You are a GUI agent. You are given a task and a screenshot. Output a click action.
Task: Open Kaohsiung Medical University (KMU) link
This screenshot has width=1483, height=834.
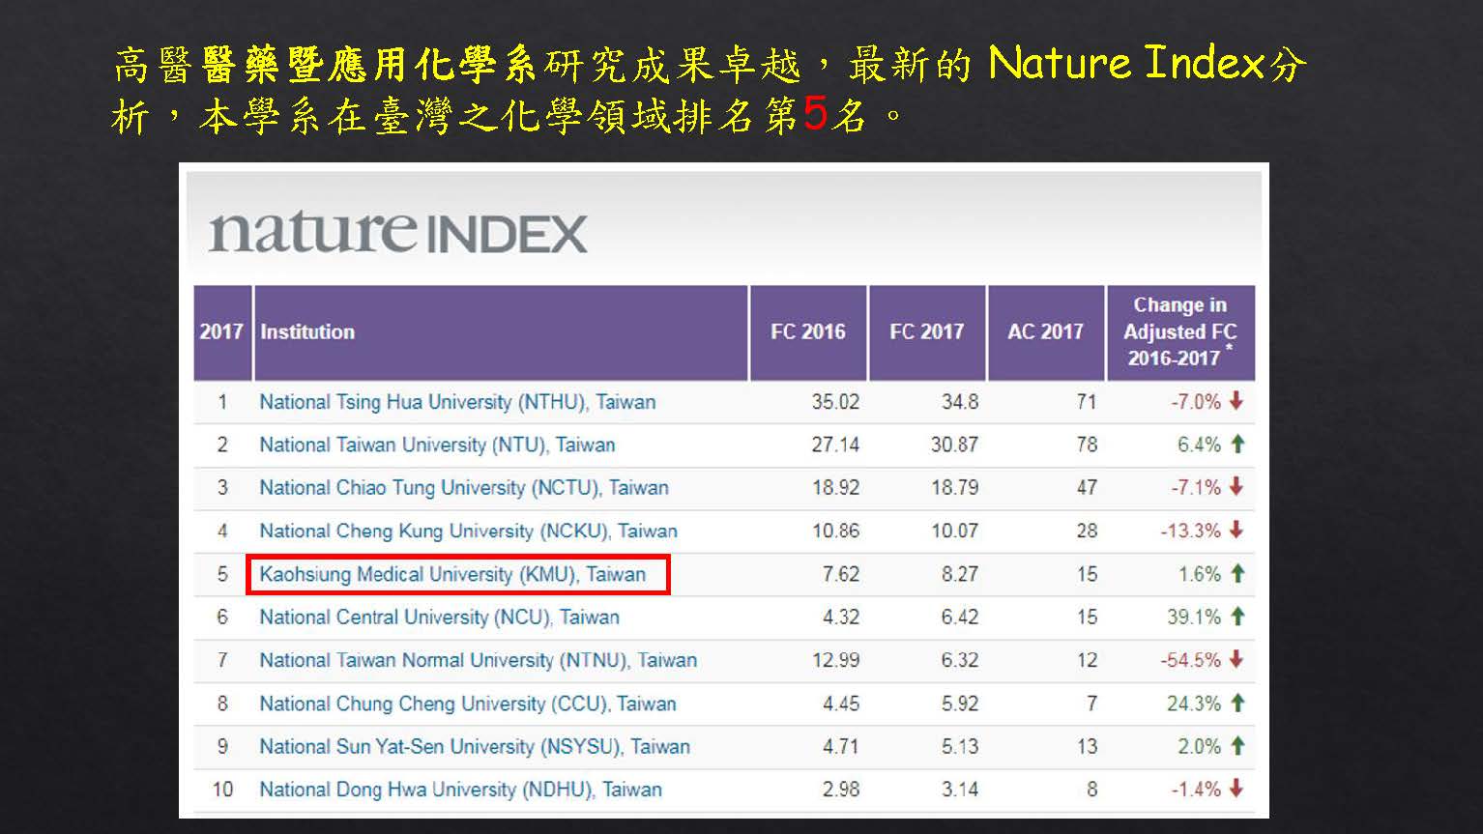[x=452, y=574]
